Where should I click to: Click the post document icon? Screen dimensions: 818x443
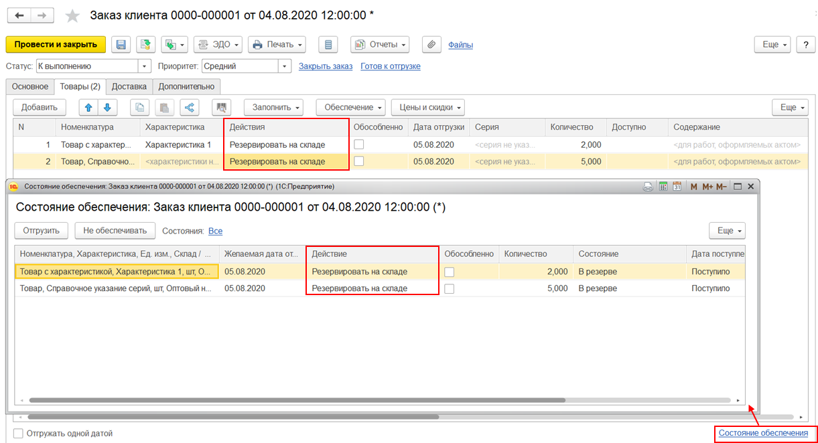tap(145, 45)
